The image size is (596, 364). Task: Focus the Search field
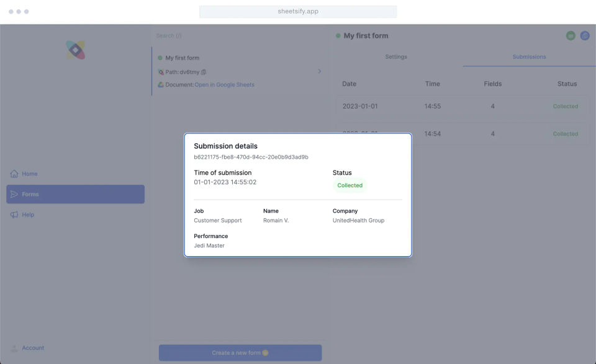pos(236,35)
